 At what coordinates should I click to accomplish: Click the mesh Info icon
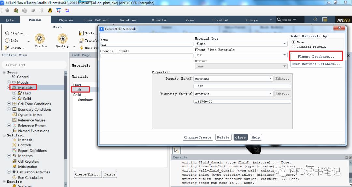(7, 41)
